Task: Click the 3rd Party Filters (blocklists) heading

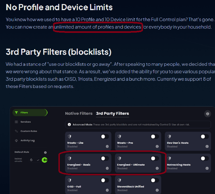Action: [x=58, y=52]
